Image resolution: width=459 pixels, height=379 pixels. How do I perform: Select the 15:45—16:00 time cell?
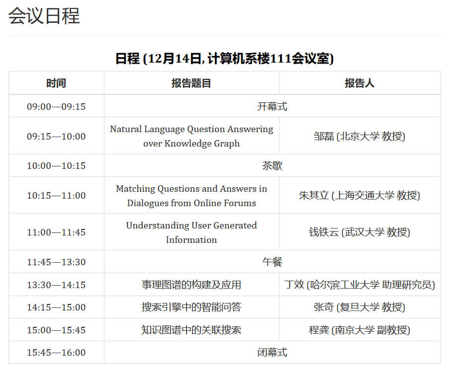point(56,353)
